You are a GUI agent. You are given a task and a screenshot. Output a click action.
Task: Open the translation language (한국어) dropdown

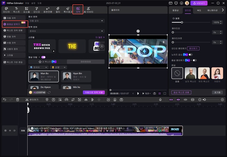tap(66, 31)
